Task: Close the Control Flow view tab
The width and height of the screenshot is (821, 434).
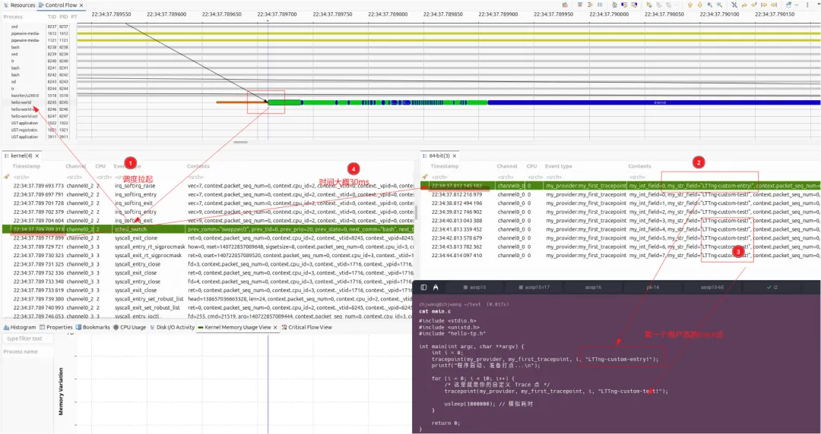Action: click(x=81, y=5)
